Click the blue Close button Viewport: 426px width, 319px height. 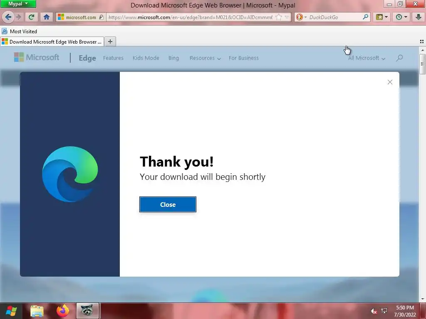pyautogui.click(x=168, y=204)
